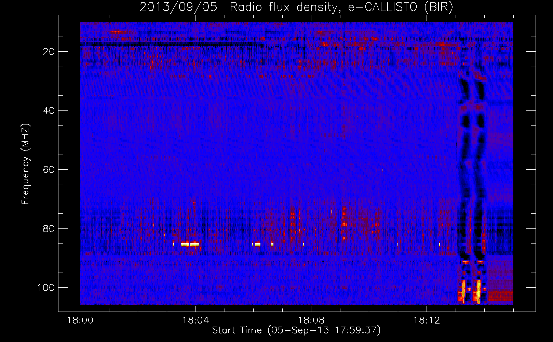Click the 18:00 time tick label
The image size is (553, 342).
click(x=80, y=320)
